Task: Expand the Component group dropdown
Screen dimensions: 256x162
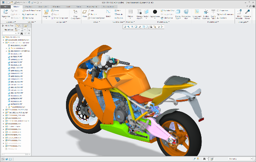Action: coord(61,22)
